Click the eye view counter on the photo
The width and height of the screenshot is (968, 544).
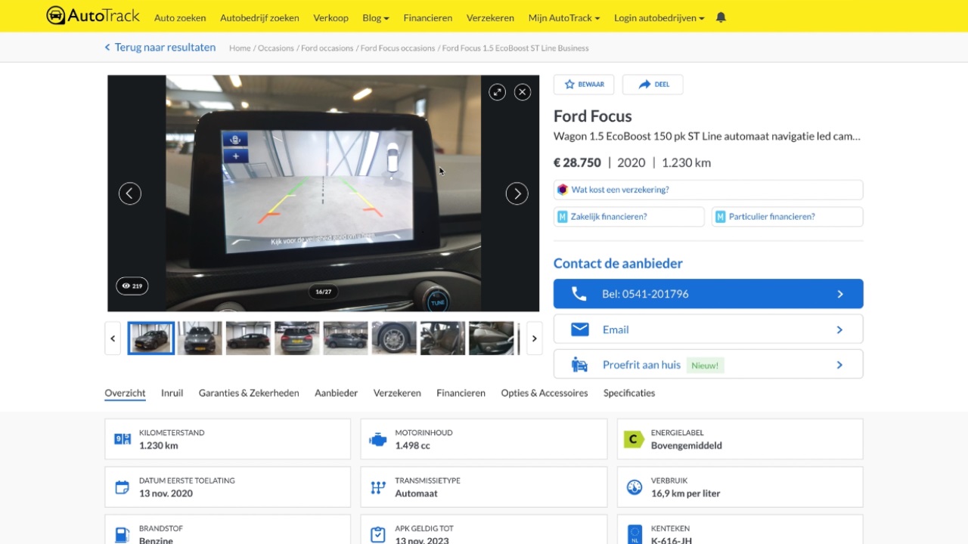(x=132, y=286)
